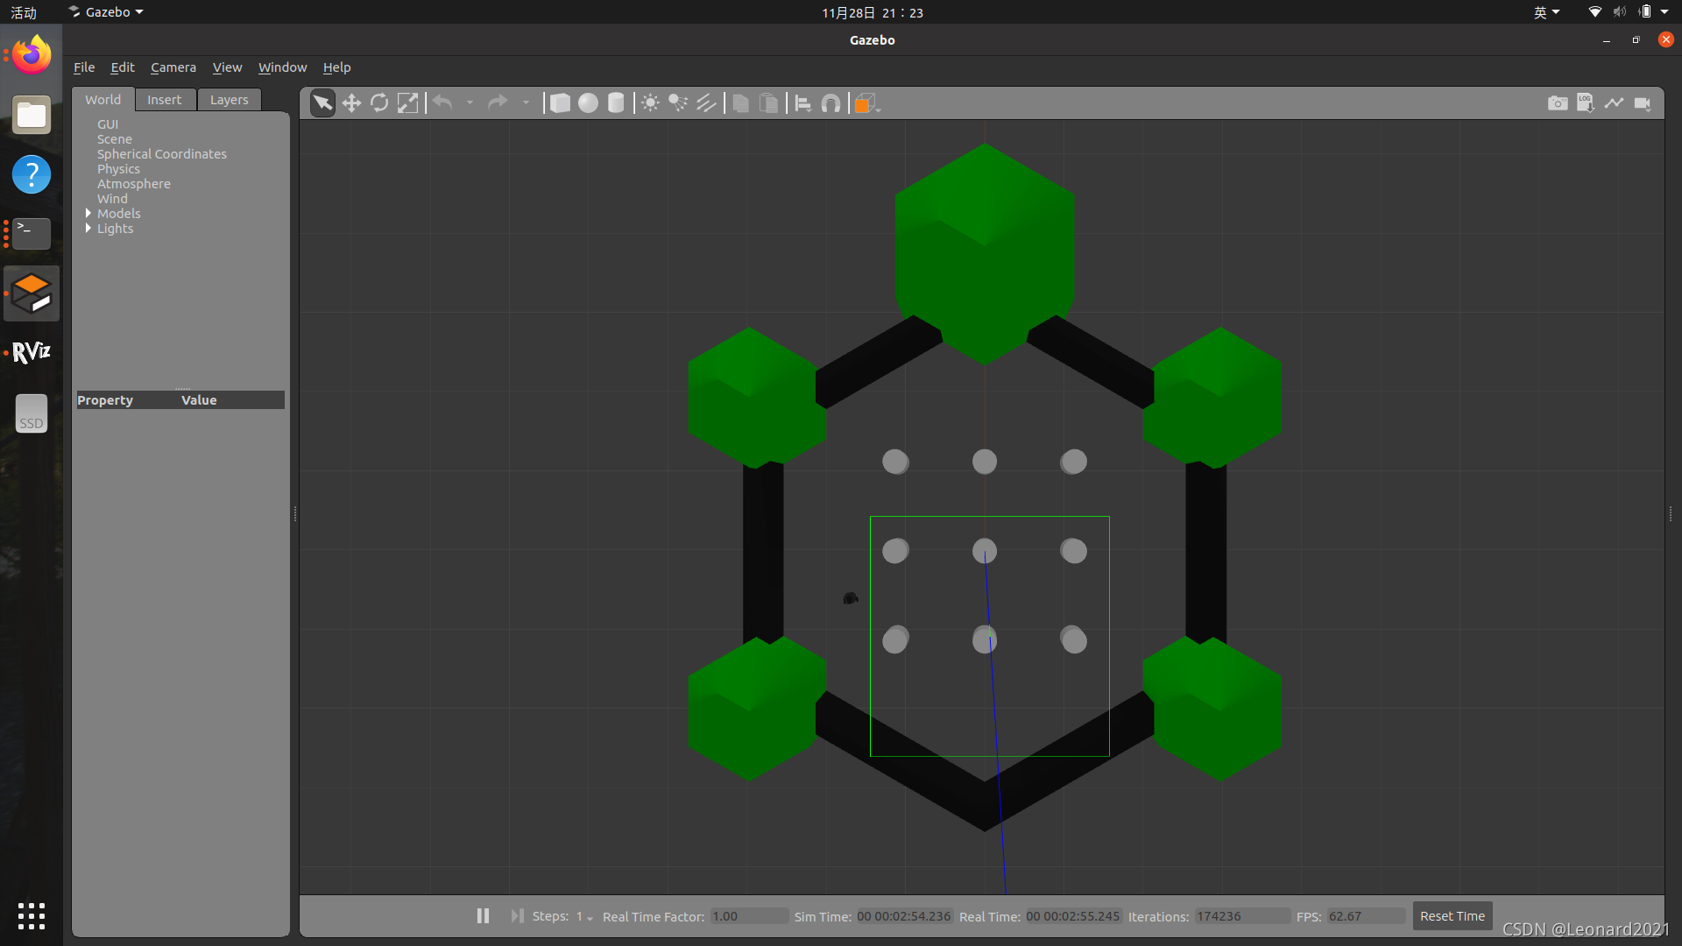1682x946 pixels.
Task: Insert a cylinder shape
Action: pos(616,103)
